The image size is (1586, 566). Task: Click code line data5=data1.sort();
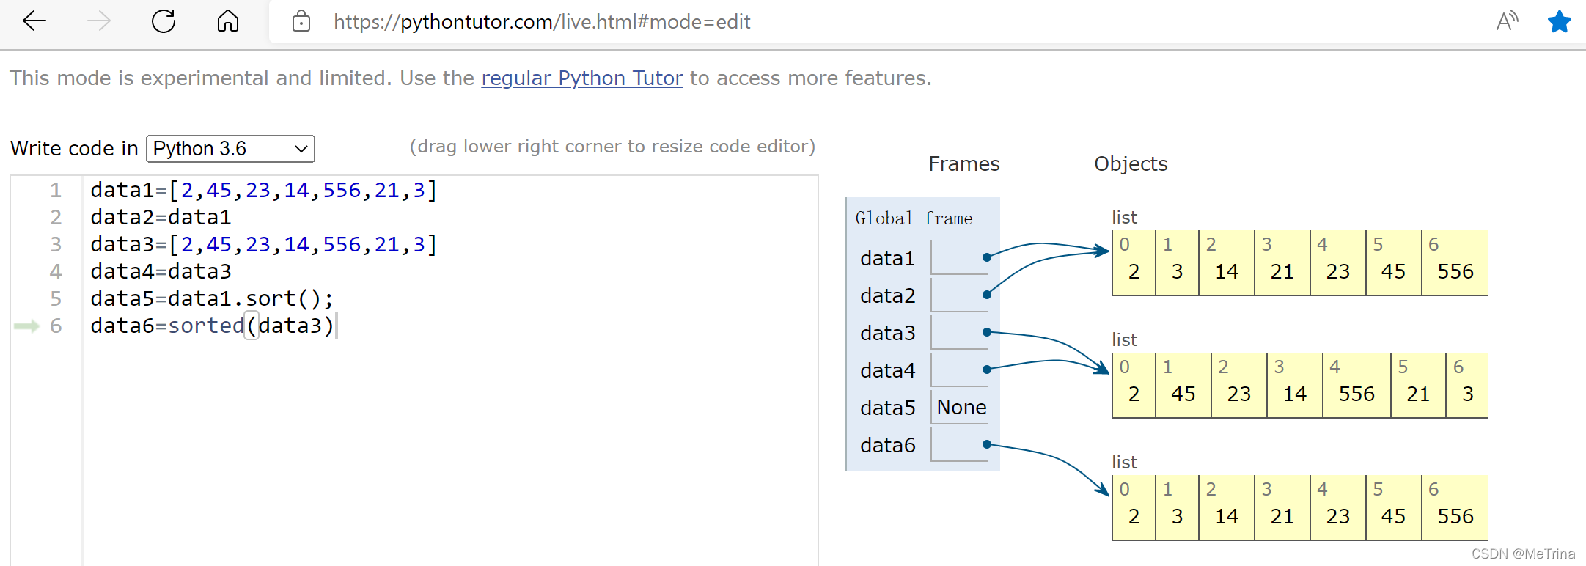pos(212,299)
